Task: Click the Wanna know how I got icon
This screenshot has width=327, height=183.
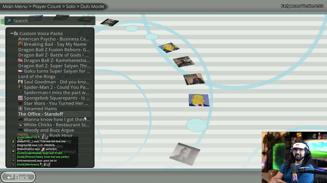Action: [20, 119]
